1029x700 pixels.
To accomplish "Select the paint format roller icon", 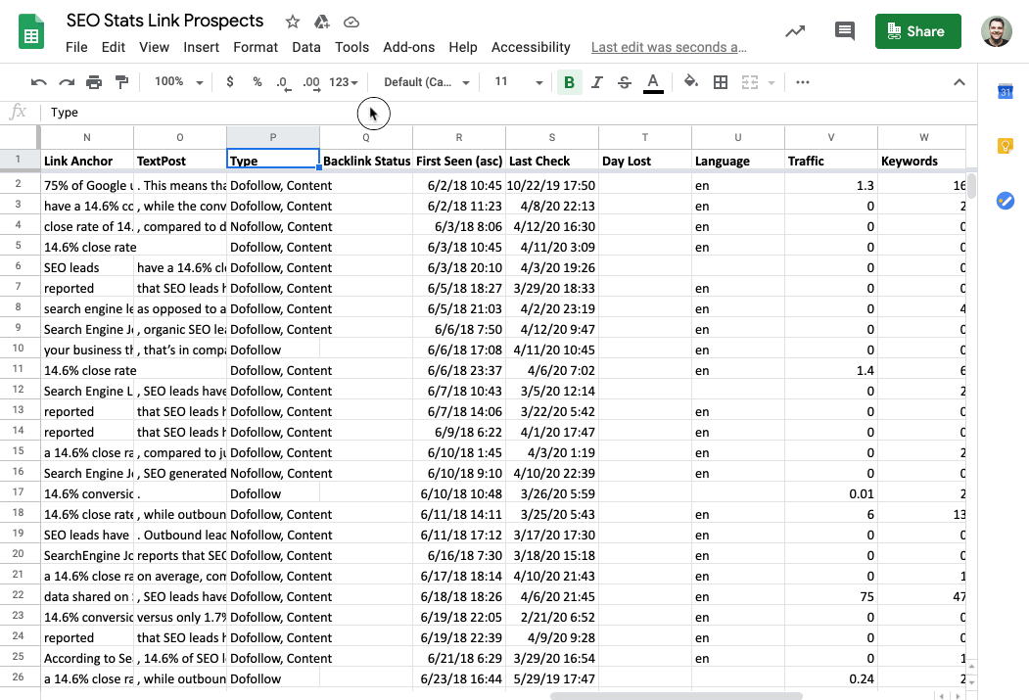I will 121,82.
